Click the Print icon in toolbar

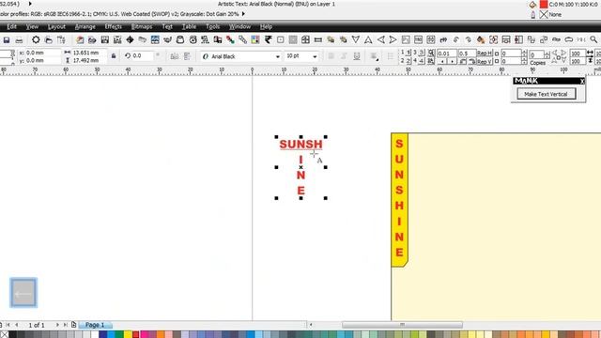coord(19,39)
